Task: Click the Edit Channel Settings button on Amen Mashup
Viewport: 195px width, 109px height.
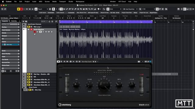Action: coord(41,32)
